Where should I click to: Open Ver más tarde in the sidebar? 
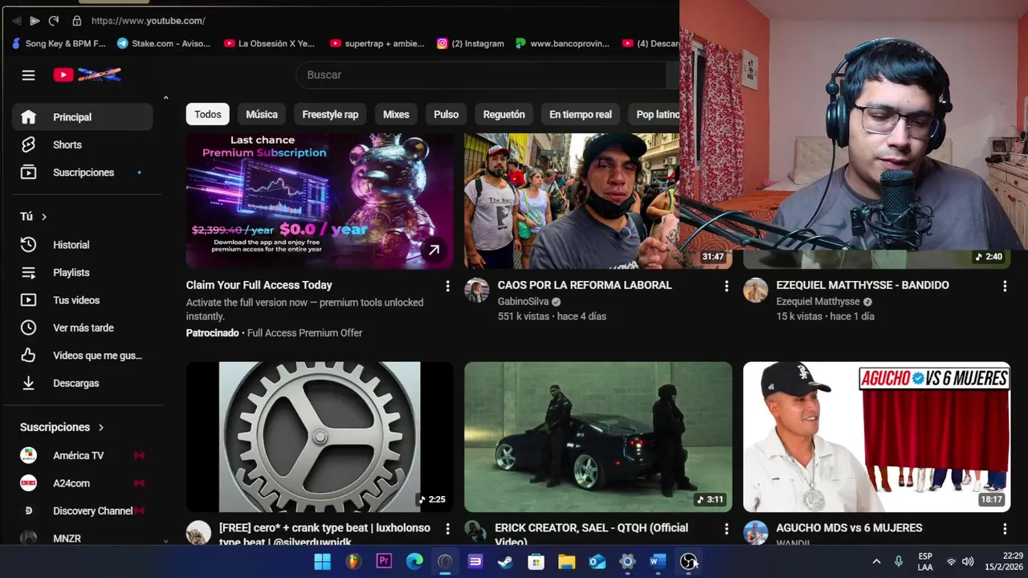82,328
